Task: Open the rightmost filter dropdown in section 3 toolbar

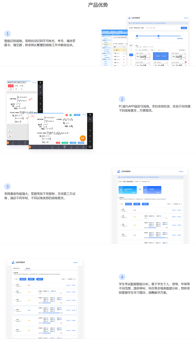Action: tap(178, 204)
